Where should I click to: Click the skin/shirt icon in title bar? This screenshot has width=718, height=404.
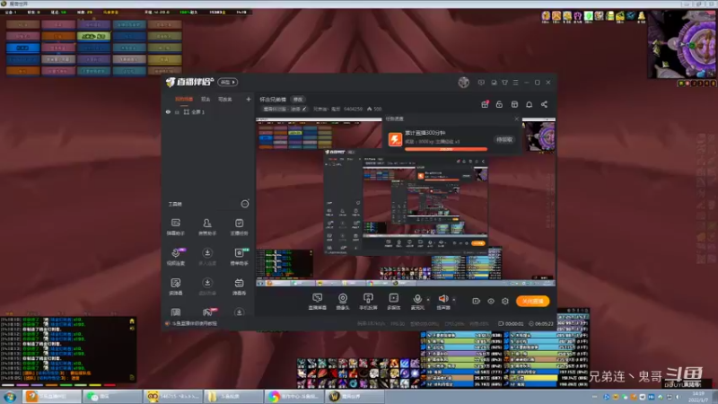(x=504, y=83)
